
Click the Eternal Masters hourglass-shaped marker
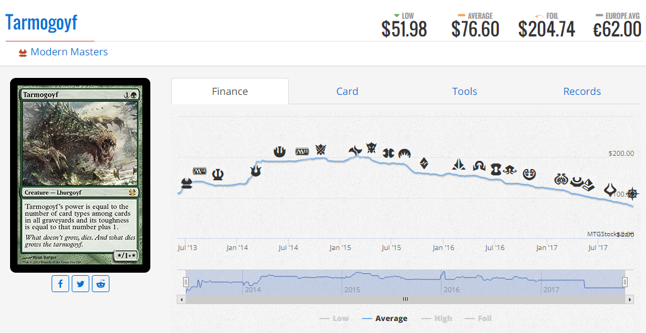coord(496,169)
